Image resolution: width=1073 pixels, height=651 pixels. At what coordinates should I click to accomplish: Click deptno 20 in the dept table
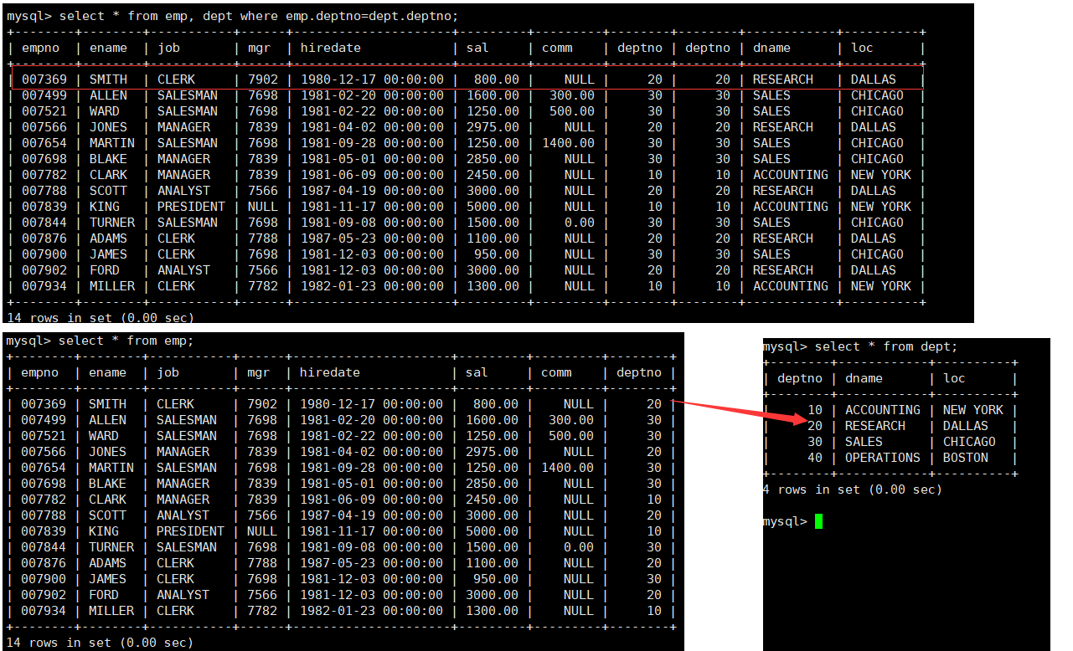coord(815,426)
